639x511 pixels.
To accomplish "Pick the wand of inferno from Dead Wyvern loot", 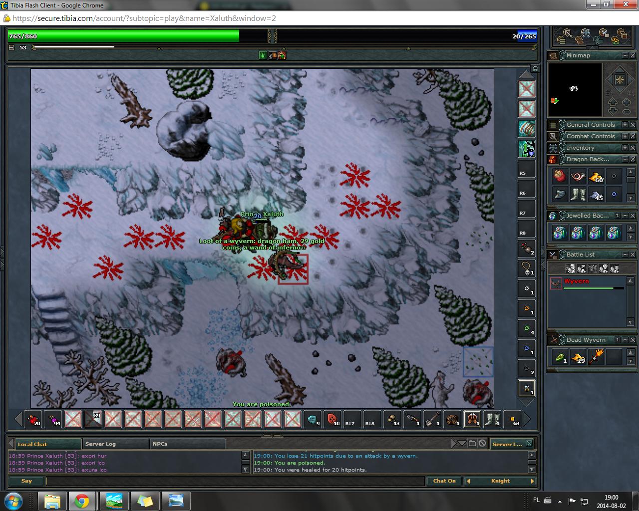I will (596, 357).
